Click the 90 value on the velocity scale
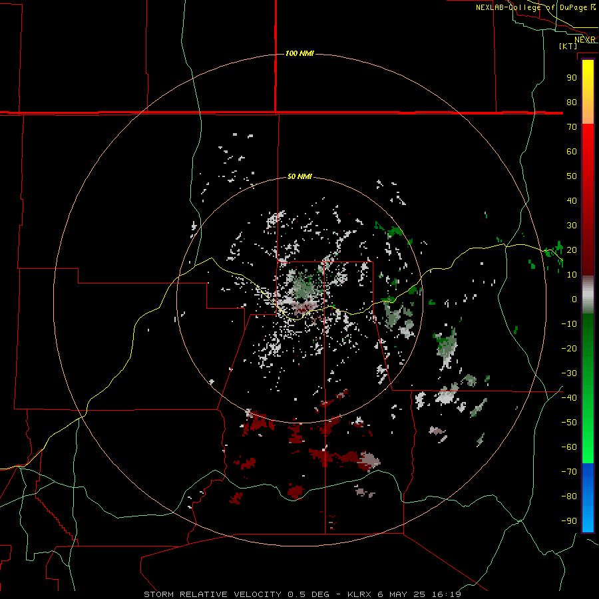This screenshot has width=599, height=599. click(x=572, y=78)
